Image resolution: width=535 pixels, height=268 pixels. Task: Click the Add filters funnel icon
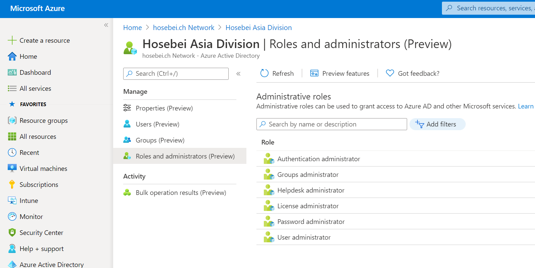(x=419, y=124)
